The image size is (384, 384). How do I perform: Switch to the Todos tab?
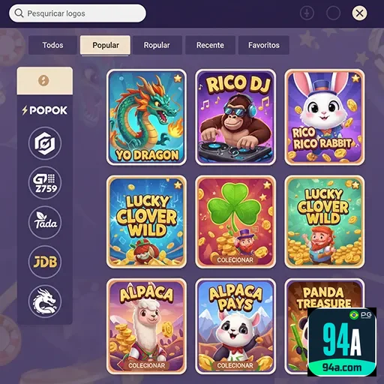click(x=52, y=45)
